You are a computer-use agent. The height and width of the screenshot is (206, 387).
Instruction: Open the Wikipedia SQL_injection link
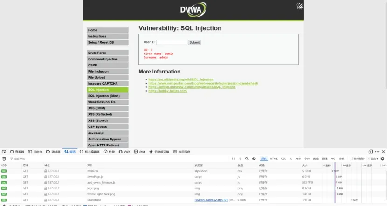[x=180, y=80]
